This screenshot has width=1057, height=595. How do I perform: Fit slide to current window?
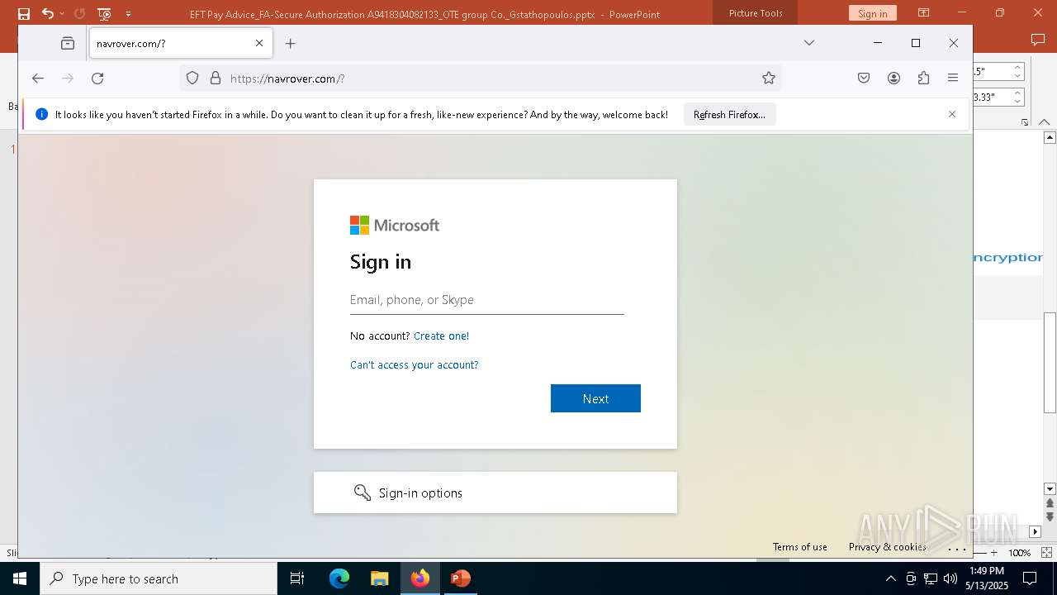(x=1046, y=553)
